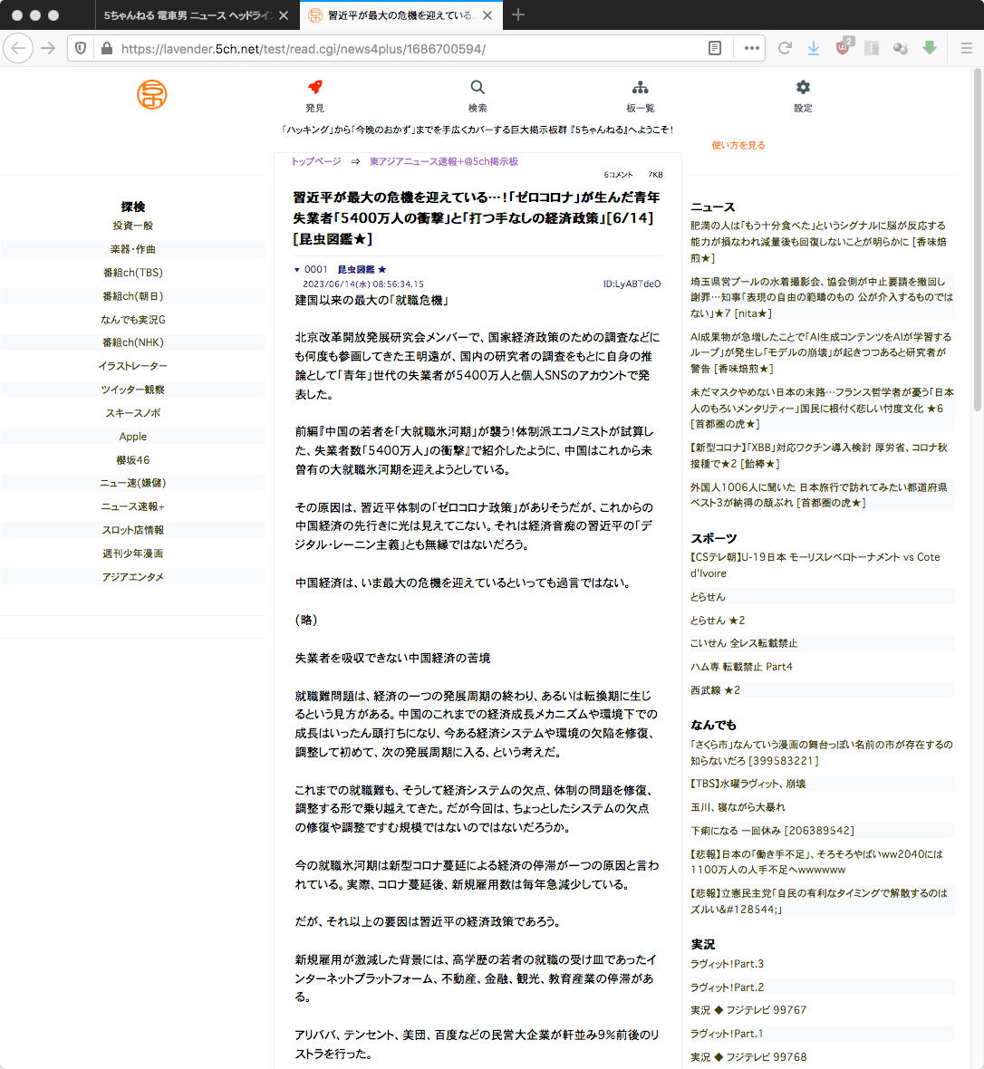The height and width of the screenshot is (1069, 984).
Task: Open a new browser tab
Action: (x=518, y=15)
